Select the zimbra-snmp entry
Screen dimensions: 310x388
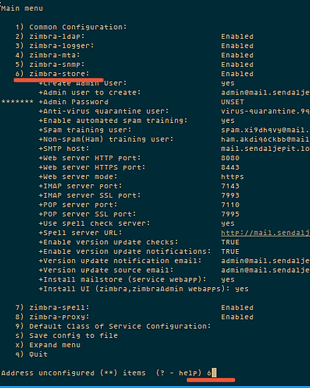134,65
